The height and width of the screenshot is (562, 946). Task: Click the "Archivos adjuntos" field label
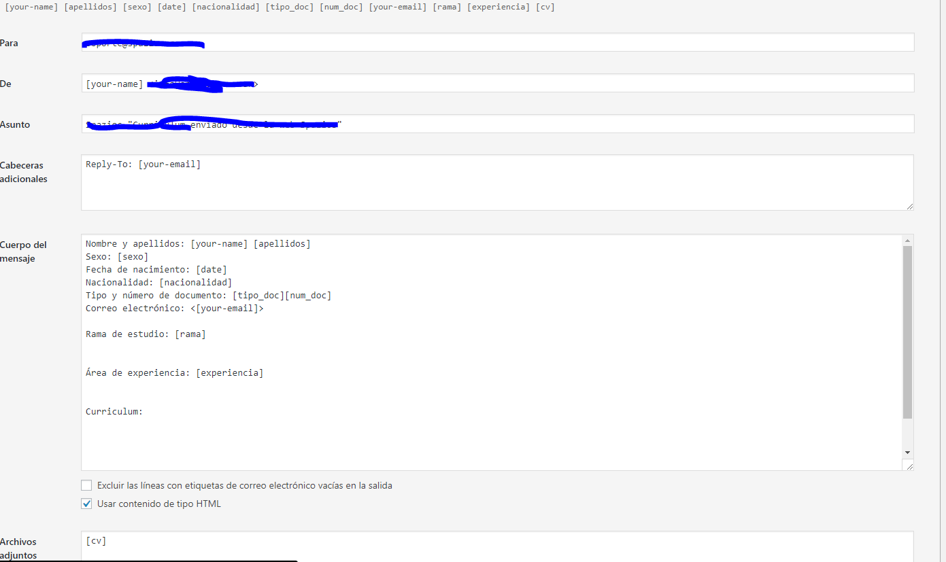18,548
